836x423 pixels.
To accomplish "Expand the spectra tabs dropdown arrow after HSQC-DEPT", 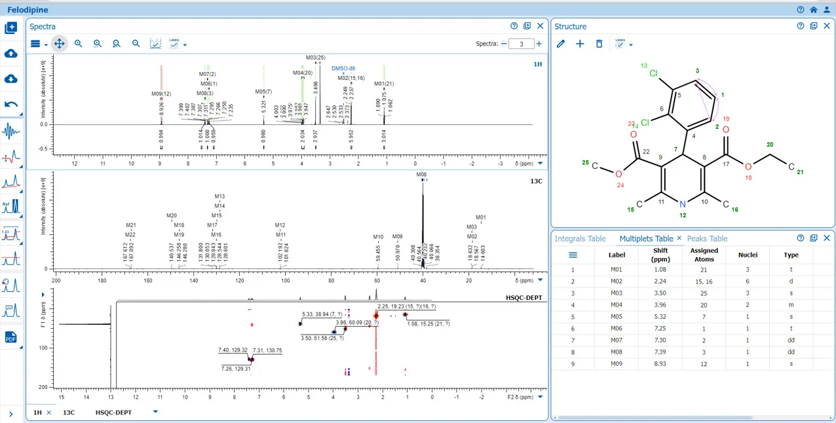I will pos(155,412).
